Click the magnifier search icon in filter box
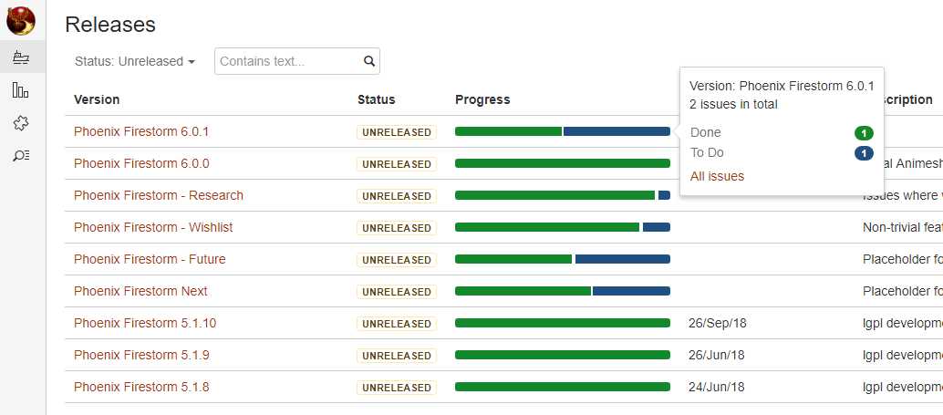The height and width of the screenshot is (415, 943). (x=369, y=61)
